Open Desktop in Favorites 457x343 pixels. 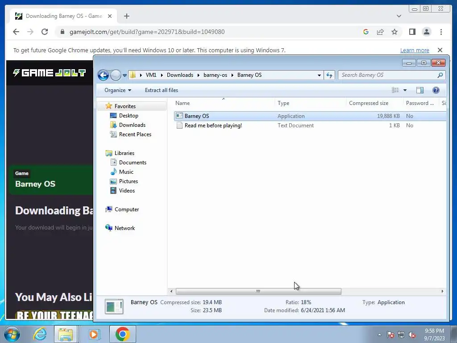pyautogui.click(x=129, y=116)
